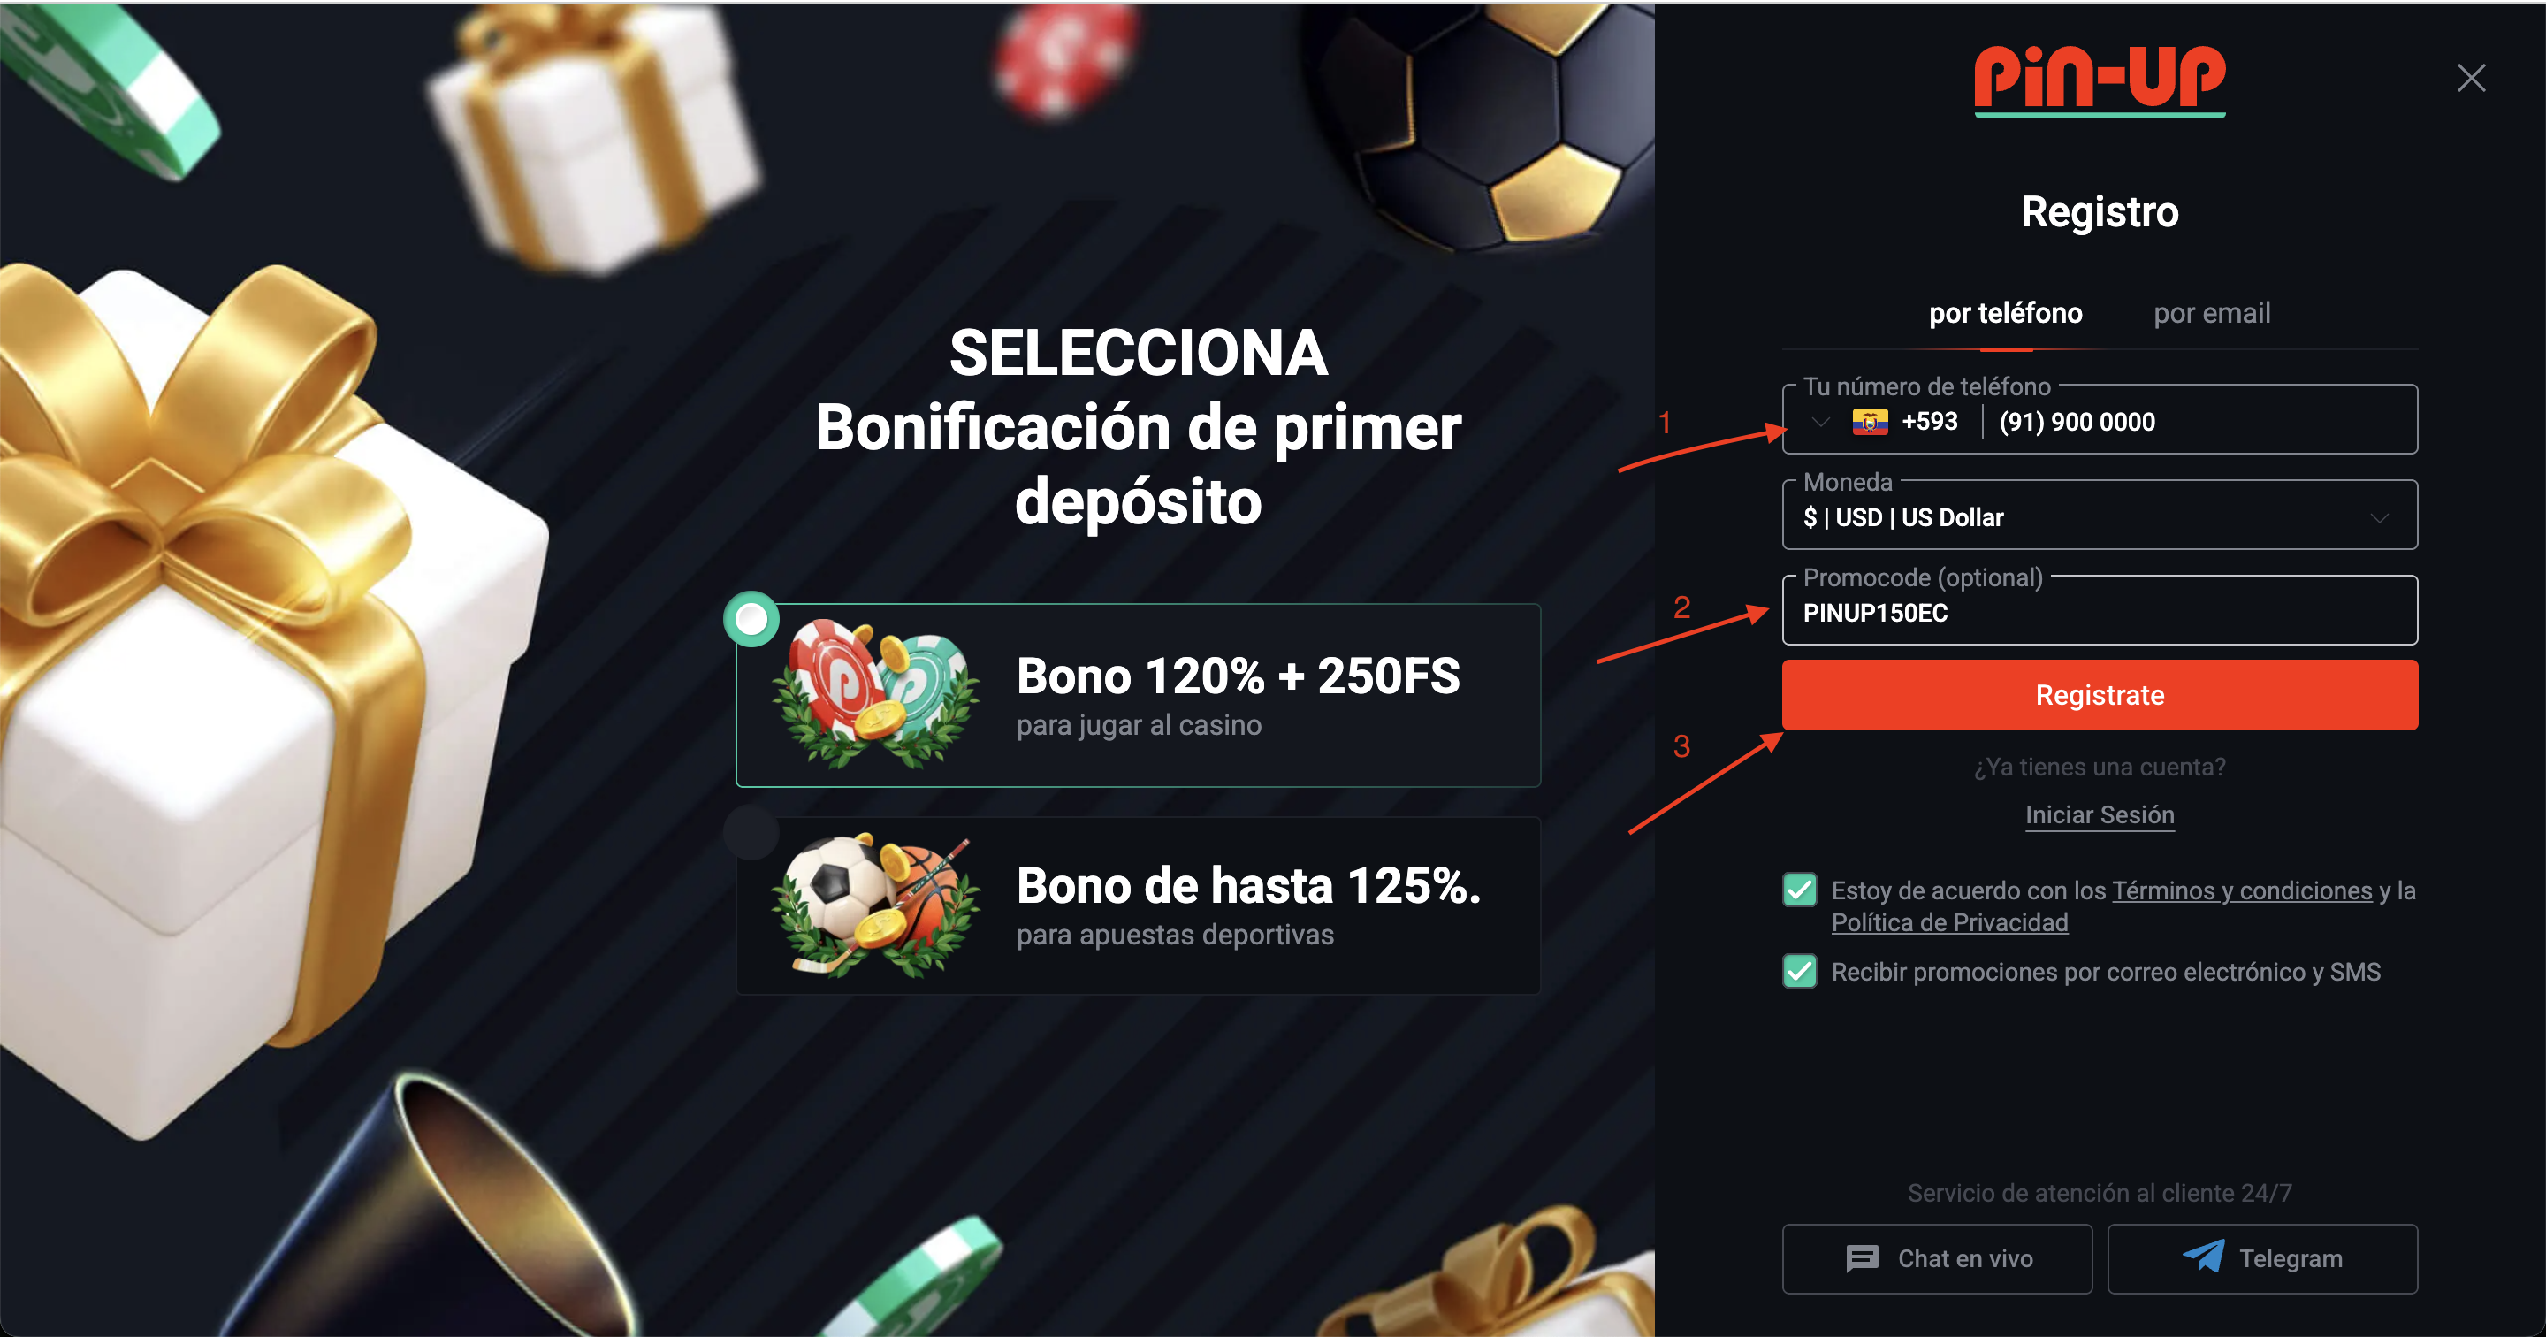This screenshot has height=1337, width=2546.
Task: Click the Promocode input field
Action: 2100,611
